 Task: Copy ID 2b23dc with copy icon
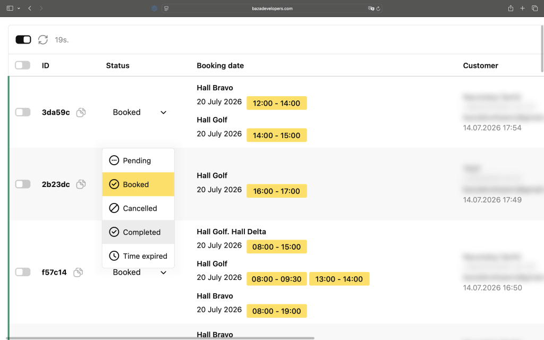click(81, 184)
